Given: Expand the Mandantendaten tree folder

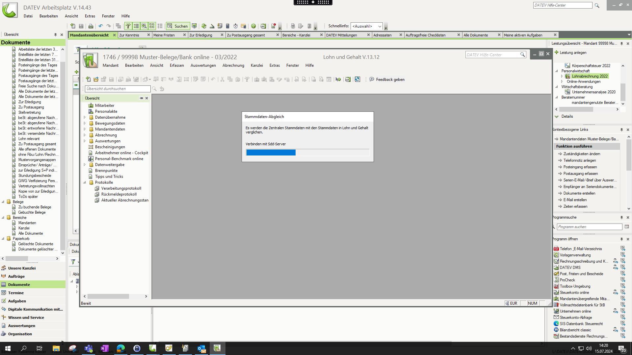Looking at the screenshot, I should (x=85, y=129).
